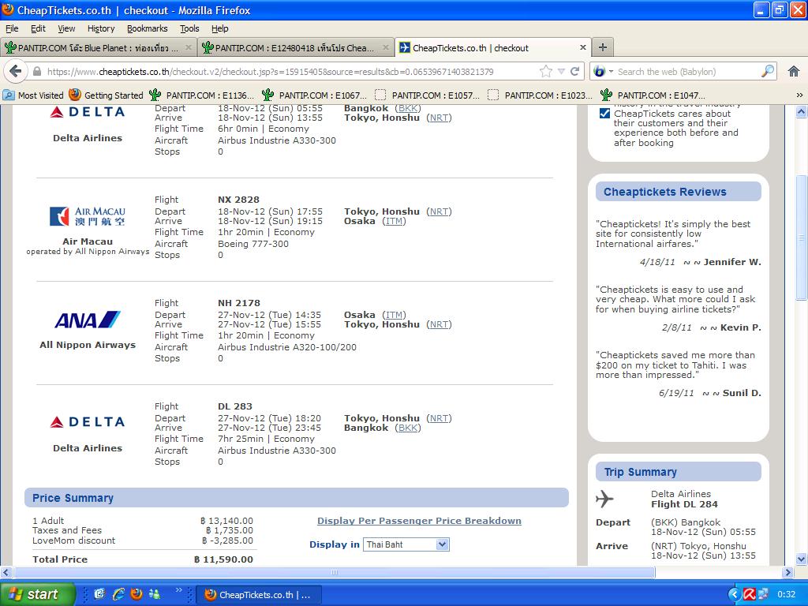Open the Most Visited bookmarks folder
Image resolution: width=808 pixels, height=606 pixels.
click(x=33, y=95)
